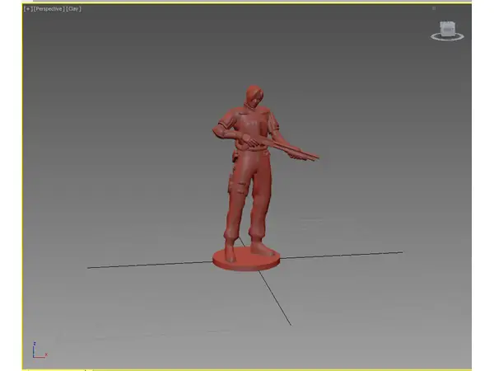Click the figure's circular base
494x371 pixels.
click(246, 260)
